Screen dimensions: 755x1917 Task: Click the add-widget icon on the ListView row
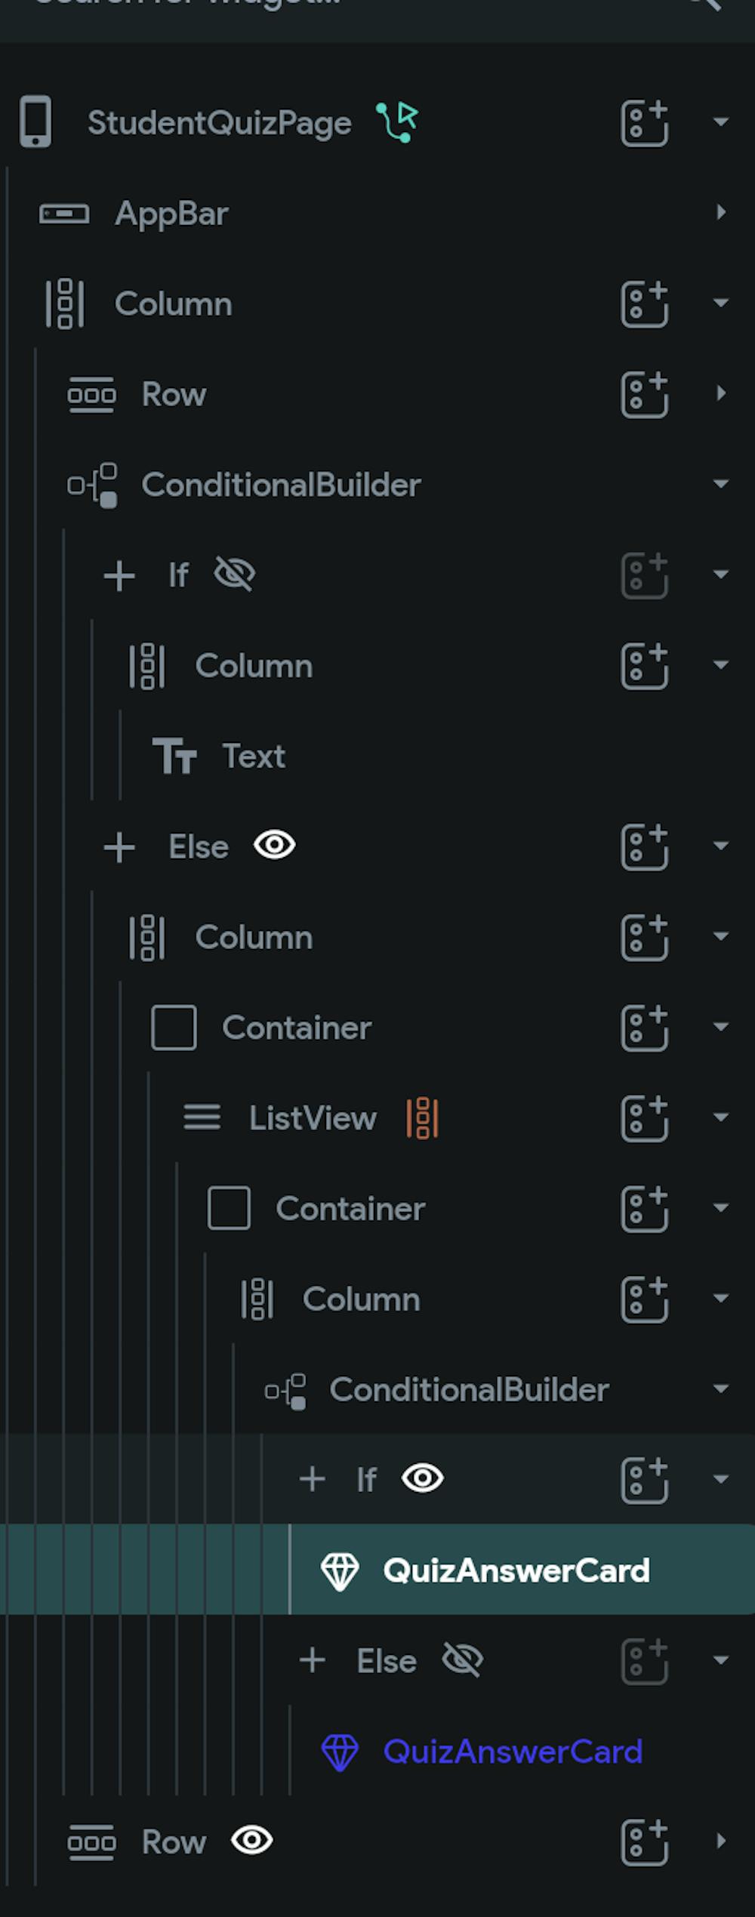tap(644, 1117)
